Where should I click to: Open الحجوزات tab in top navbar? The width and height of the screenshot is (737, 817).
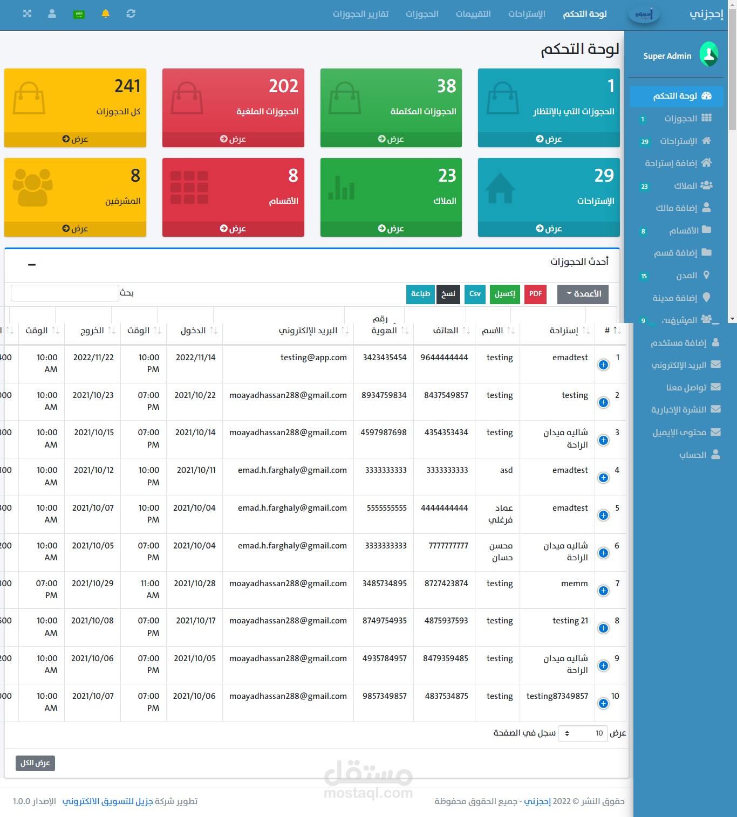[x=422, y=14]
